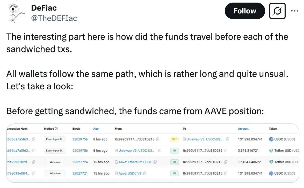This screenshot has height=188, width=304.
Task: Click the USDC token icon in last row
Action: tap(271, 173)
